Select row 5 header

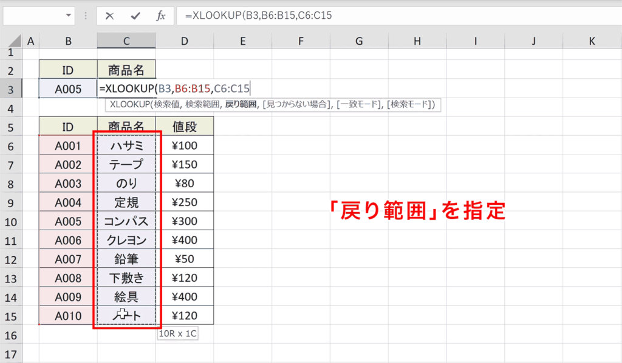11,127
